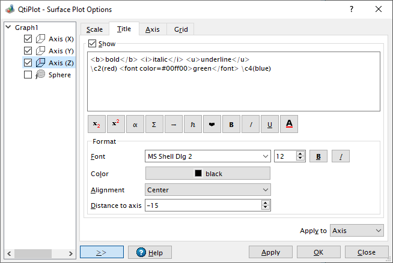Insert an arrow symbol
The image size is (393, 263).
coord(174,124)
